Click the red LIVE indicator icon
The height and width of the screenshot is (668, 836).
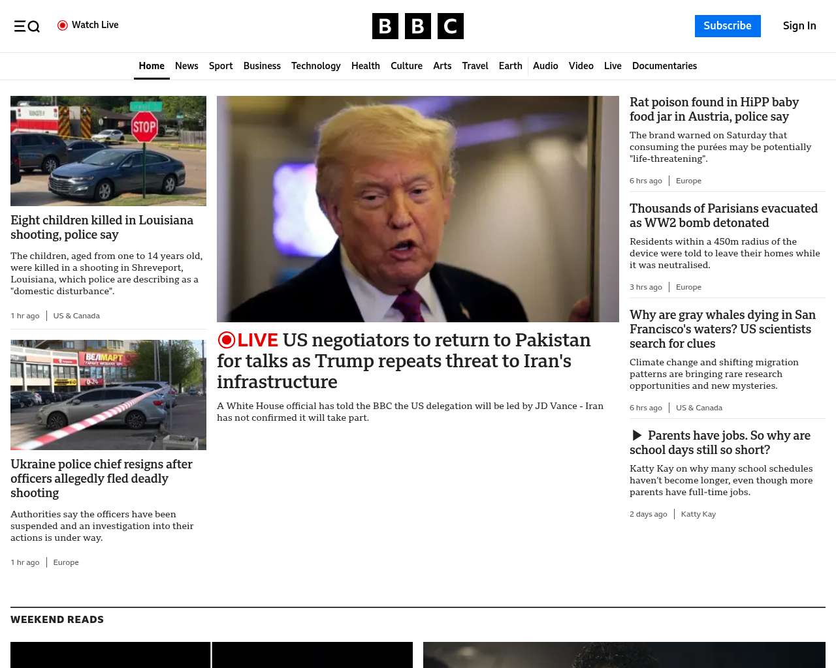click(x=227, y=340)
